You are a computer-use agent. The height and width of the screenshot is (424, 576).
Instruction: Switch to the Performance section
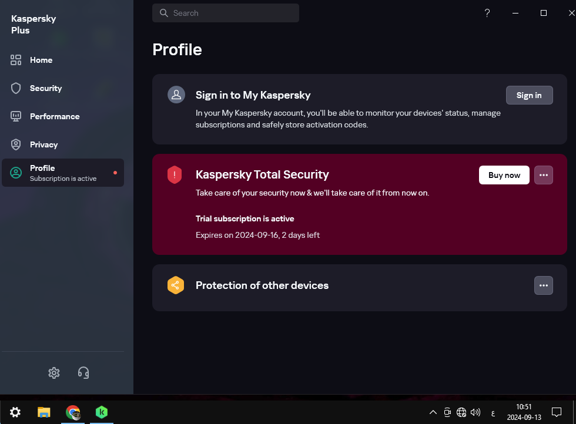click(x=63, y=116)
